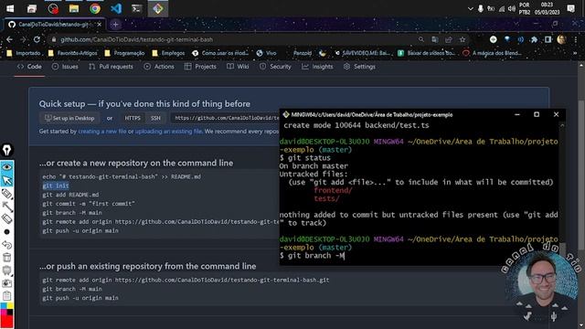Open the Chrome profile avatar
This screenshot has width=585, height=329.
(x=561, y=39)
